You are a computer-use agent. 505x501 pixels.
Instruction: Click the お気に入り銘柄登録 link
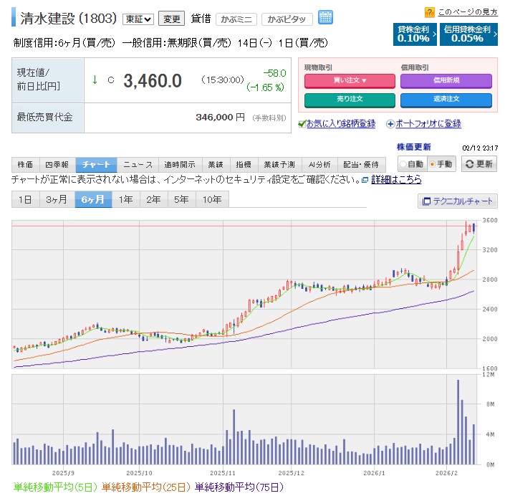coord(341,124)
